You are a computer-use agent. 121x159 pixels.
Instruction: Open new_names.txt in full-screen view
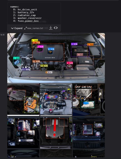pyautogui.click(x=25, y=28)
